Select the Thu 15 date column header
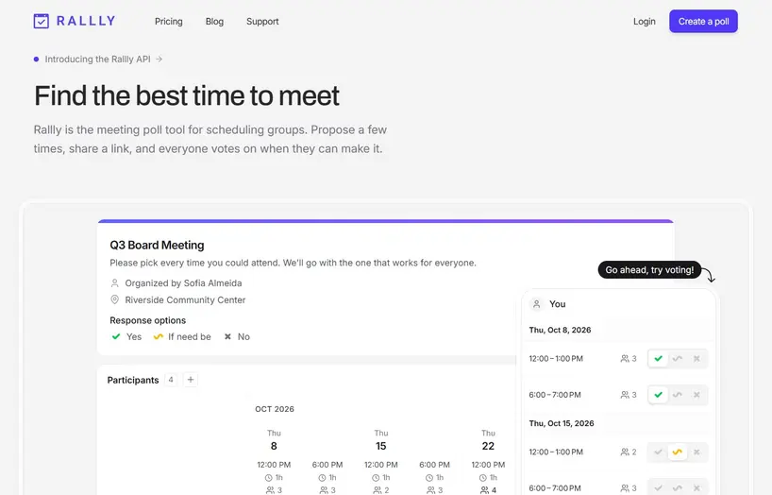The image size is (772, 495). tap(381, 440)
